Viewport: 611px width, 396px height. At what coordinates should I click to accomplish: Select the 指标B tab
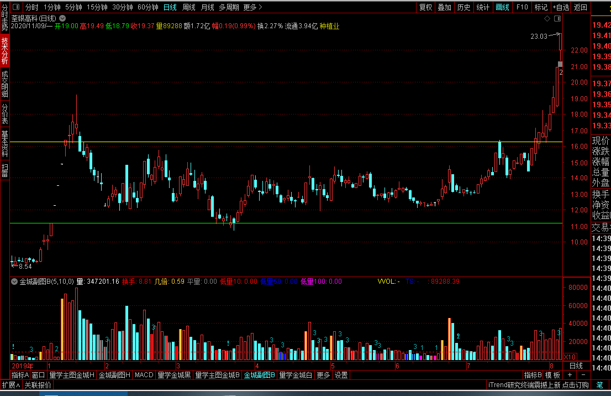pos(533,376)
